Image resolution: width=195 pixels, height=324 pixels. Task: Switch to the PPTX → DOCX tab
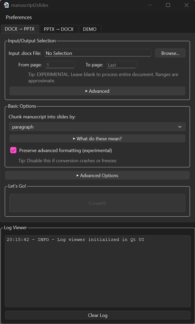[59, 29]
